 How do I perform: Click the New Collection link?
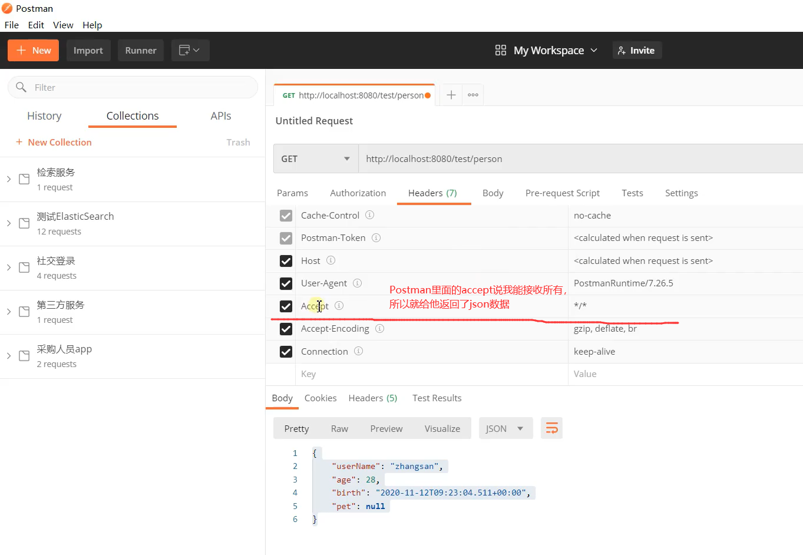point(60,142)
